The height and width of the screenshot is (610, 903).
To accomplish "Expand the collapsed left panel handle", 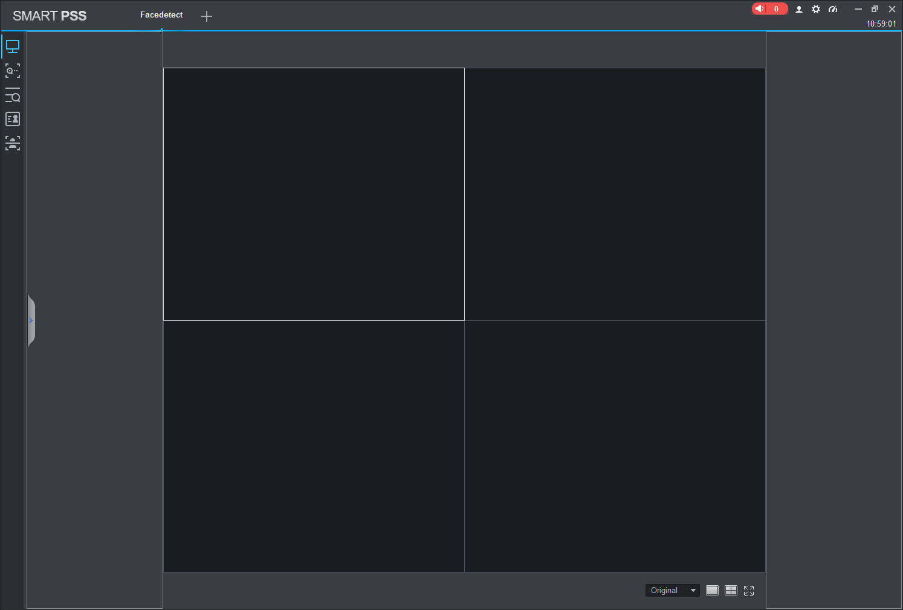I will click(31, 321).
